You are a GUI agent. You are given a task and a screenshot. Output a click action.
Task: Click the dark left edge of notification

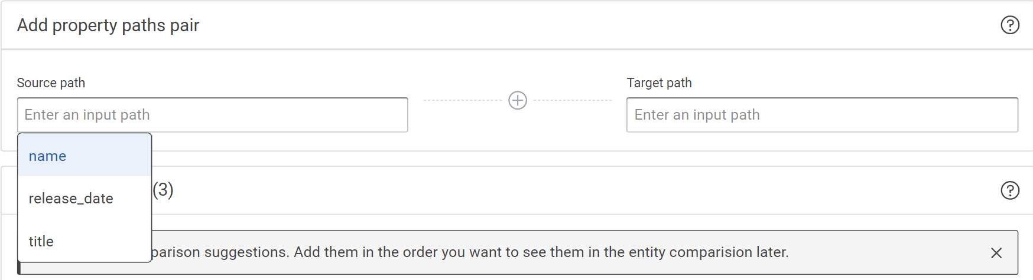pos(19,268)
